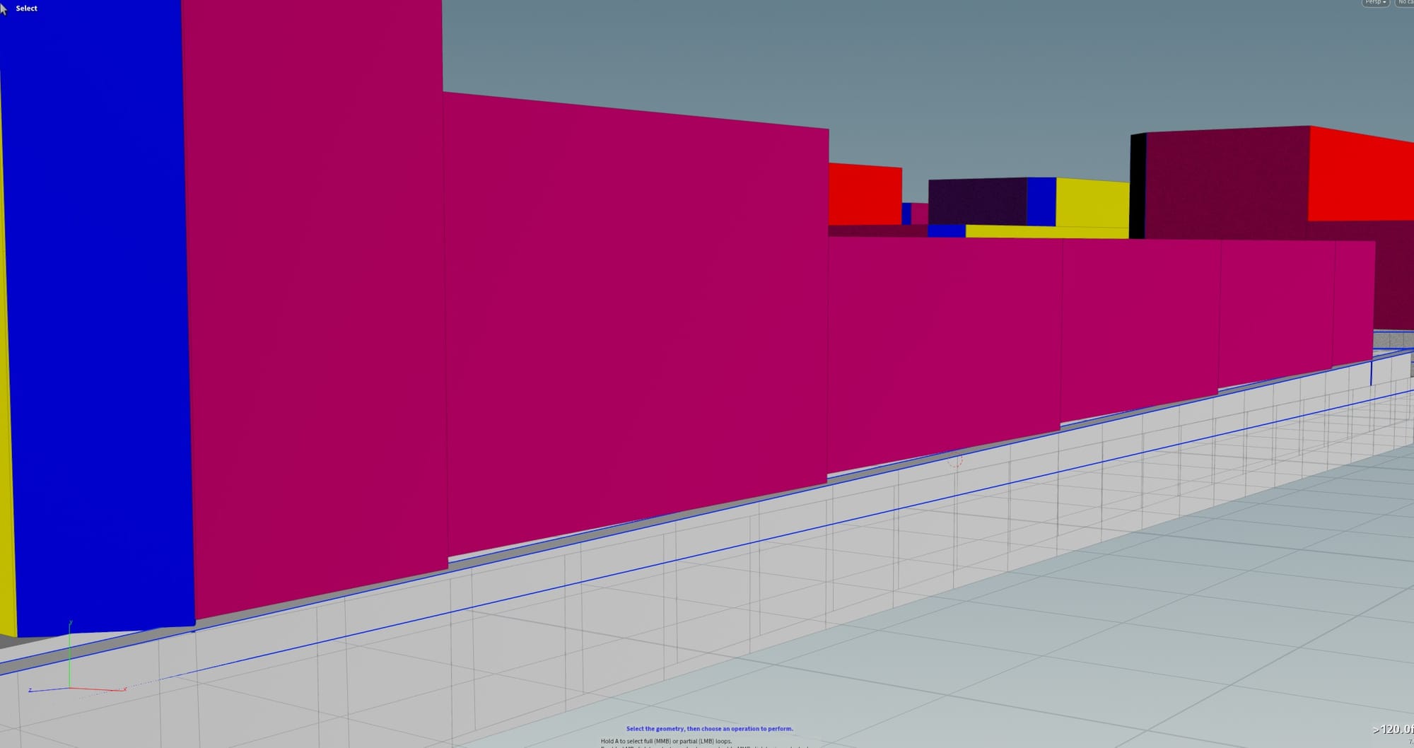Screen dimensions: 1414x748
Task: Select the dark purple distant box face
Action: click(977, 201)
